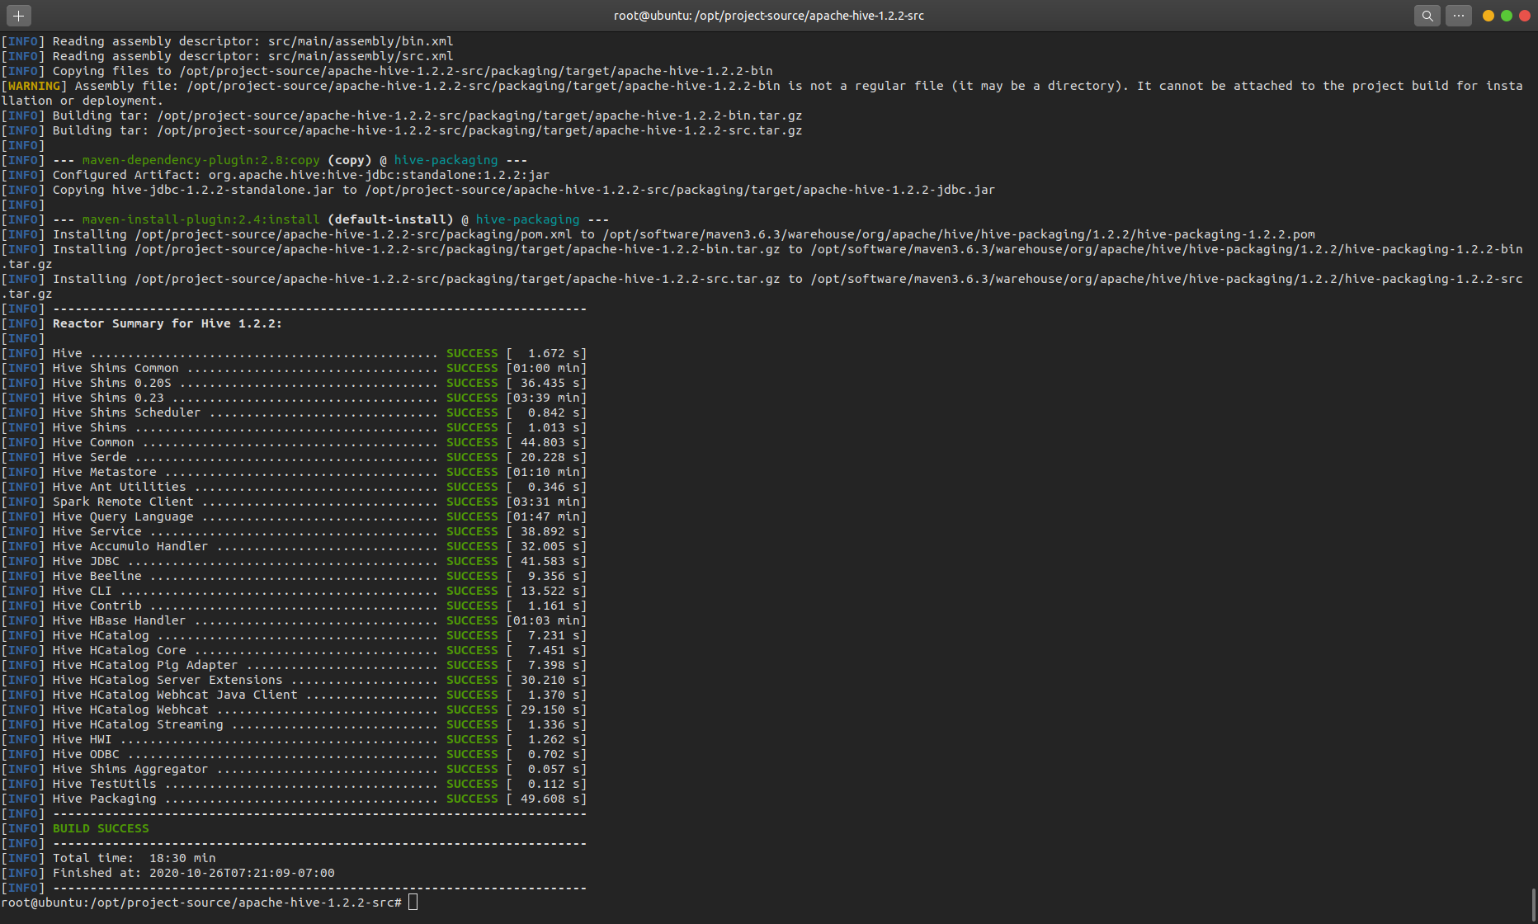Image resolution: width=1538 pixels, height=924 pixels.
Task: Click the 'Hive Accumulo Handler' summary row
Action: point(295,546)
